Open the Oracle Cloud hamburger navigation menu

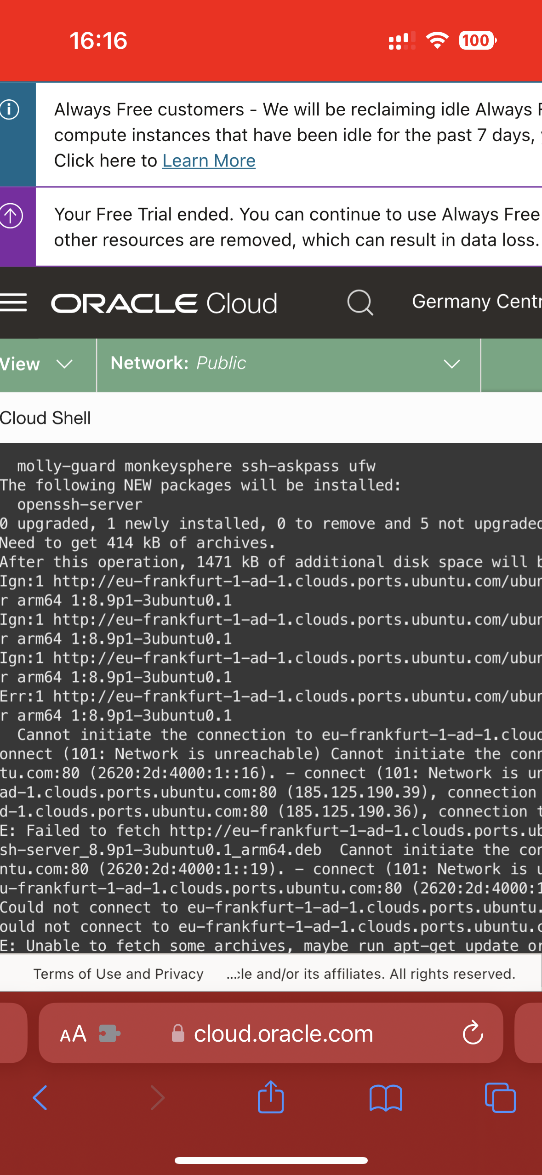[13, 302]
